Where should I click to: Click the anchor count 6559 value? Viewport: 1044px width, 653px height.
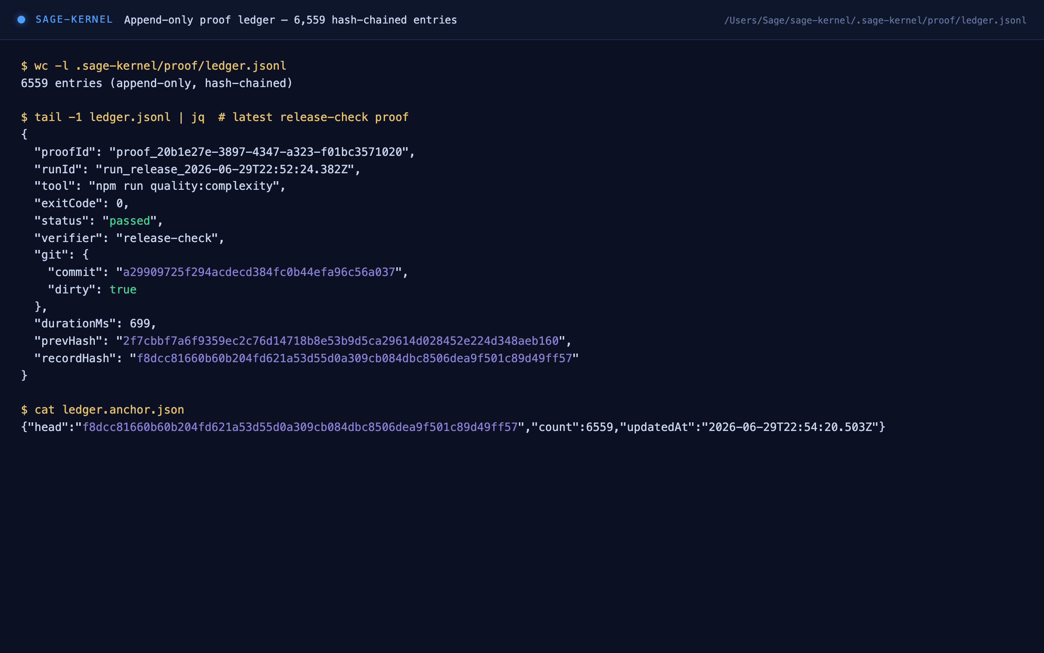(x=599, y=427)
